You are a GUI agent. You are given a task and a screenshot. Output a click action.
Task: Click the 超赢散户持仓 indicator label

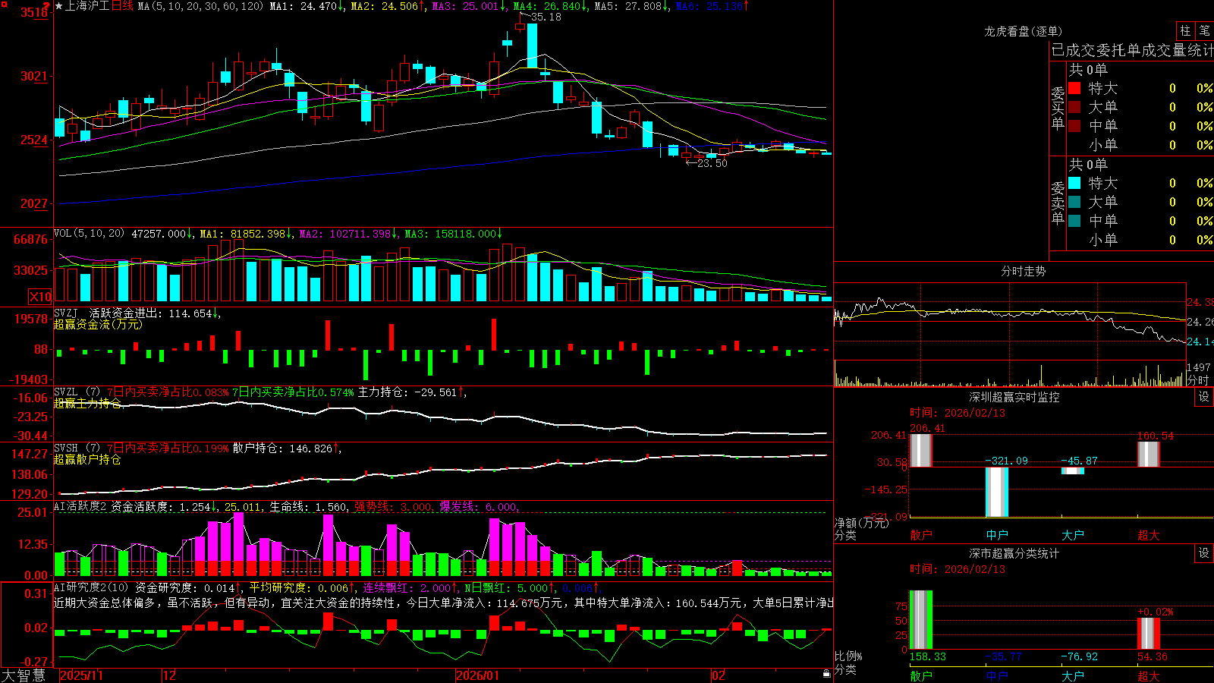tap(87, 459)
